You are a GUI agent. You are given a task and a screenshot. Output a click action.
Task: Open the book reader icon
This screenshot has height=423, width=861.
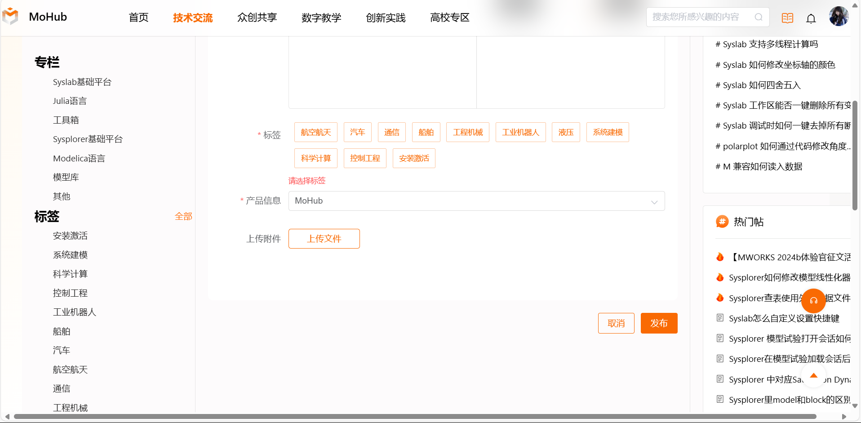(x=787, y=18)
